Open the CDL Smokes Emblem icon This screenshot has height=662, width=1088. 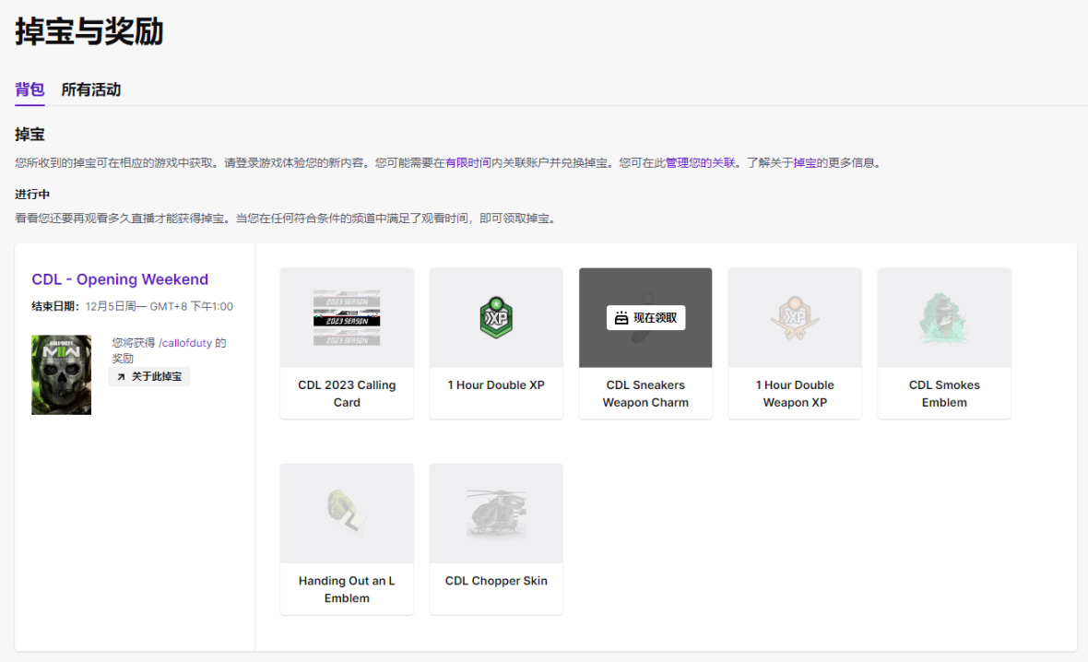click(x=943, y=318)
